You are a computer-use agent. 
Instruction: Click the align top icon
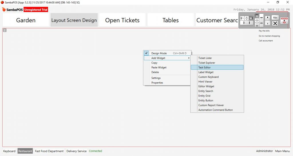click(257, 16)
